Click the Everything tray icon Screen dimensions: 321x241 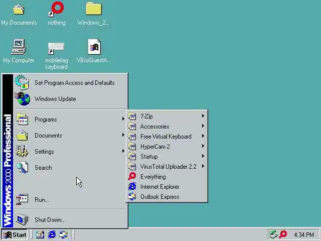pyautogui.click(x=283, y=234)
